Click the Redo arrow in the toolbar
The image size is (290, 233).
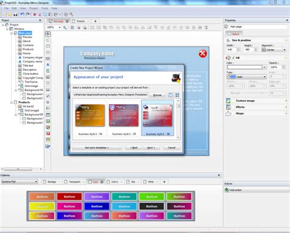28,14
